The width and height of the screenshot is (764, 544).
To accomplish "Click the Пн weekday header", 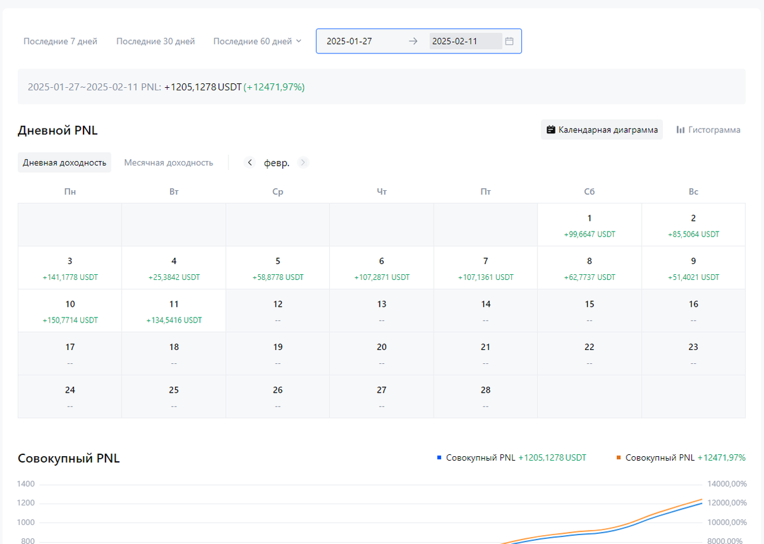I will click(70, 192).
